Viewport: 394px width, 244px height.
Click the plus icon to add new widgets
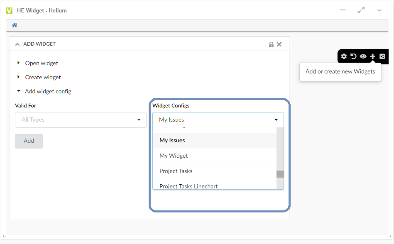(373, 56)
